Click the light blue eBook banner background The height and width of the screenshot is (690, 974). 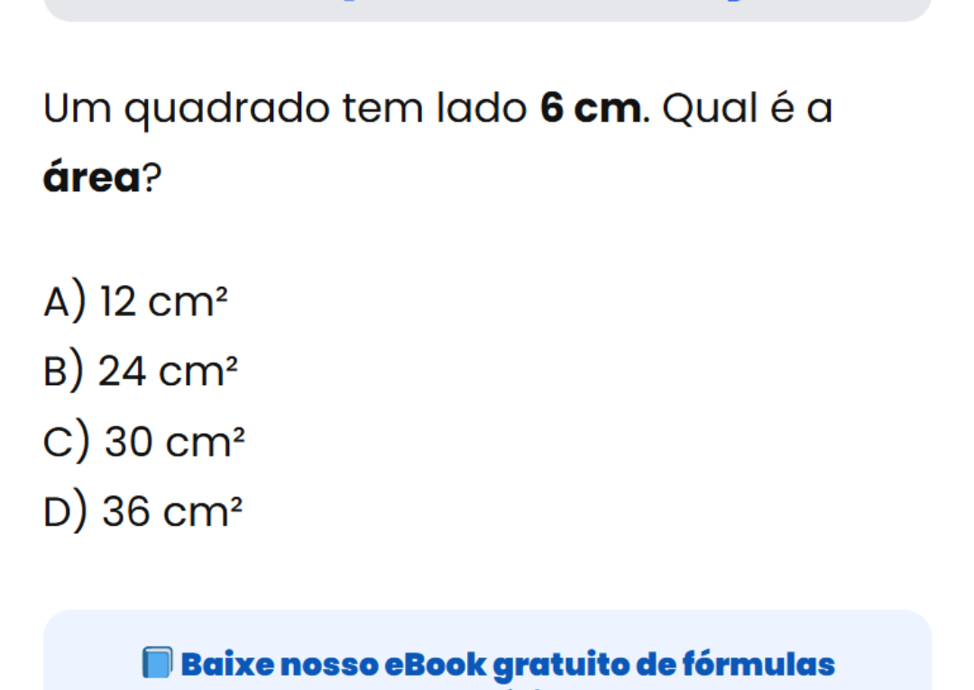tap(866, 636)
